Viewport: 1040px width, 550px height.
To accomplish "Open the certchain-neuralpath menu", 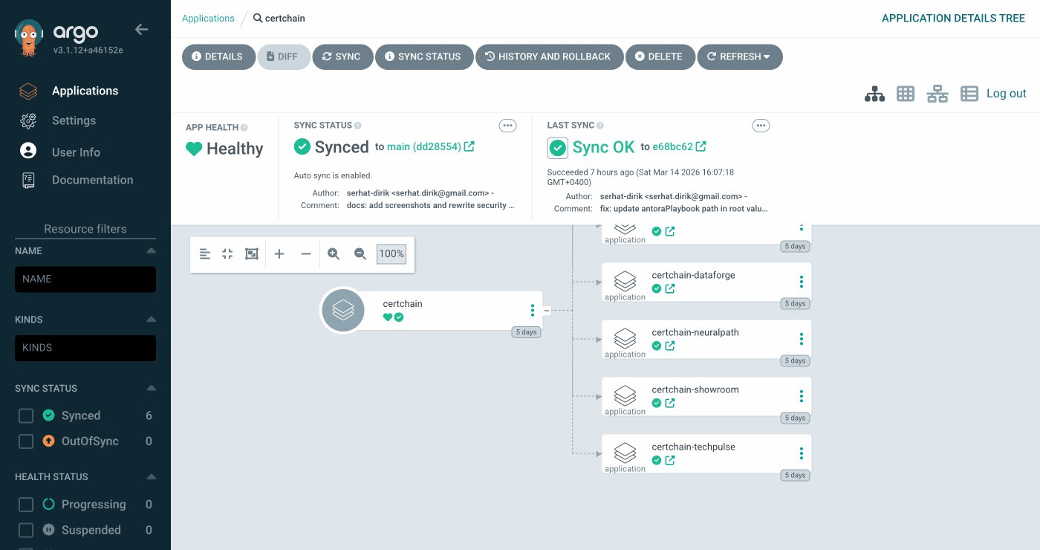I will point(801,338).
